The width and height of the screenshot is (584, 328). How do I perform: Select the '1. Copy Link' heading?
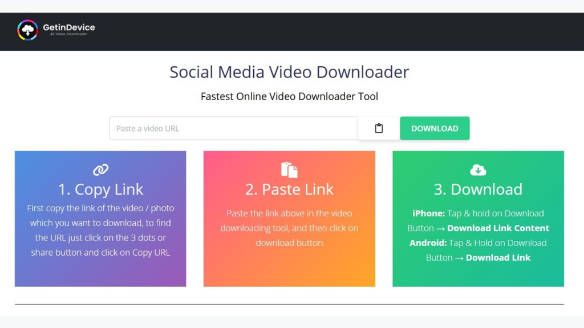point(100,189)
